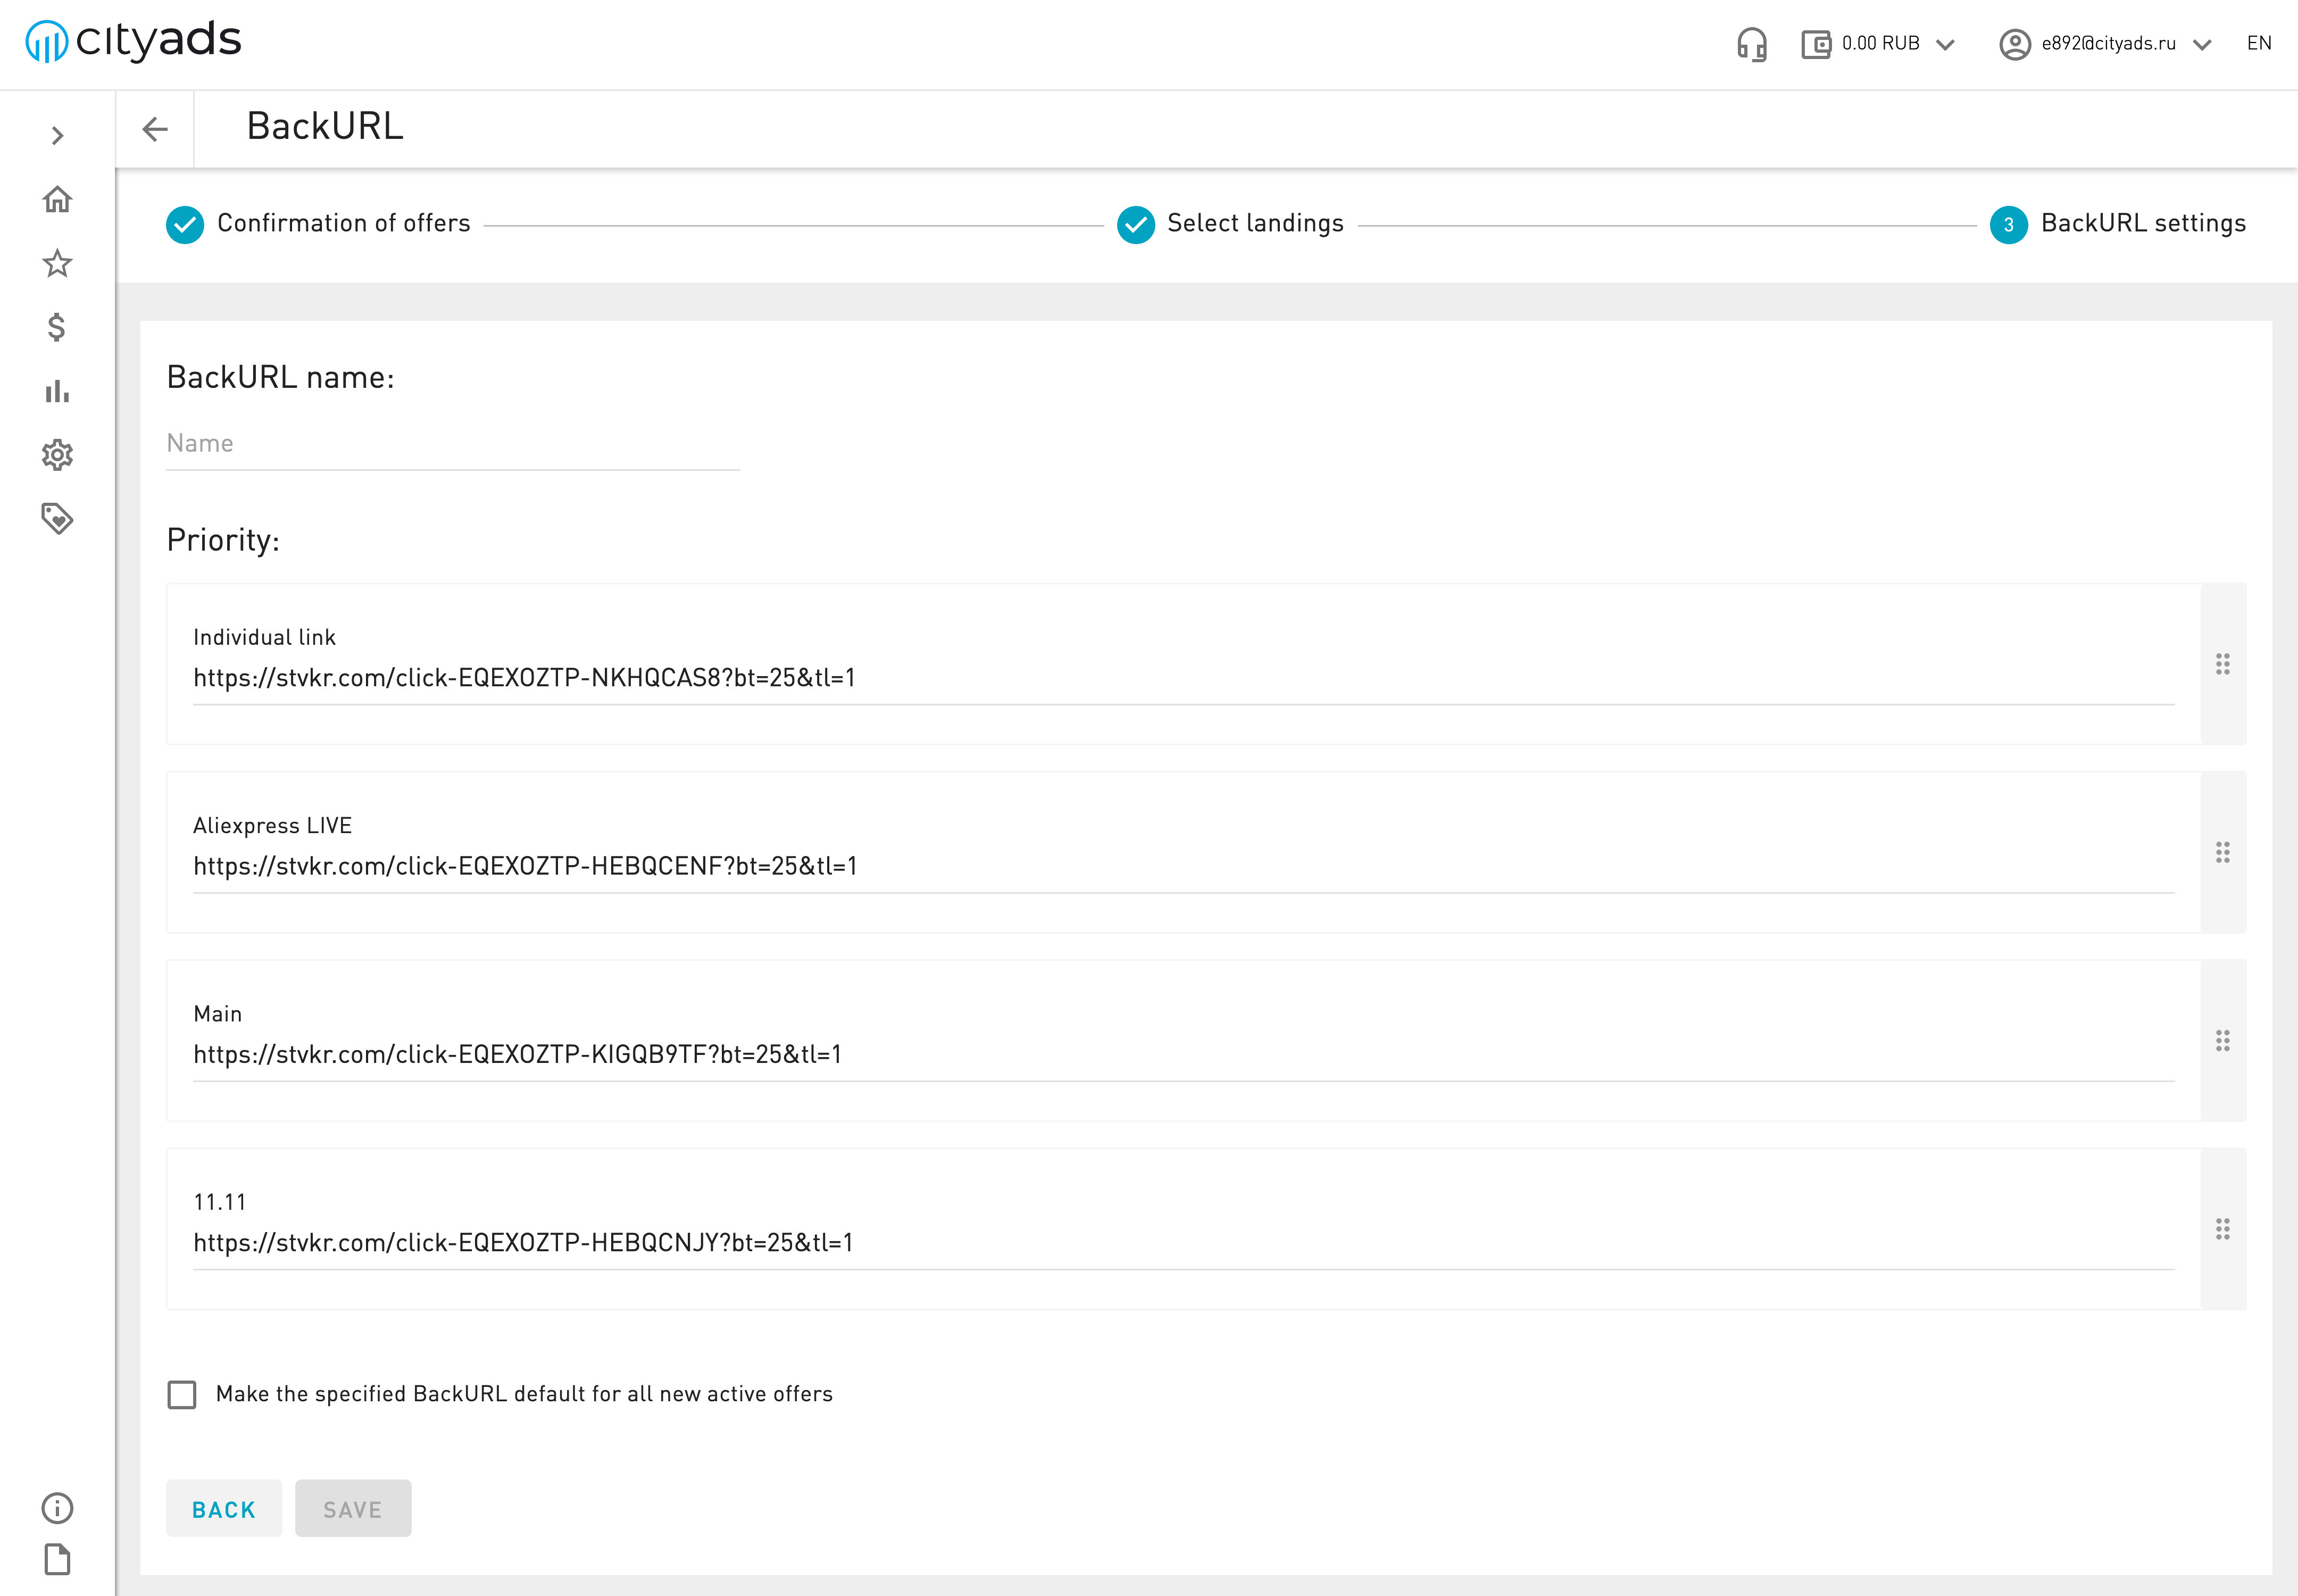Click the BACK button
The image size is (2298, 1596).
[x=224, y=1509]
